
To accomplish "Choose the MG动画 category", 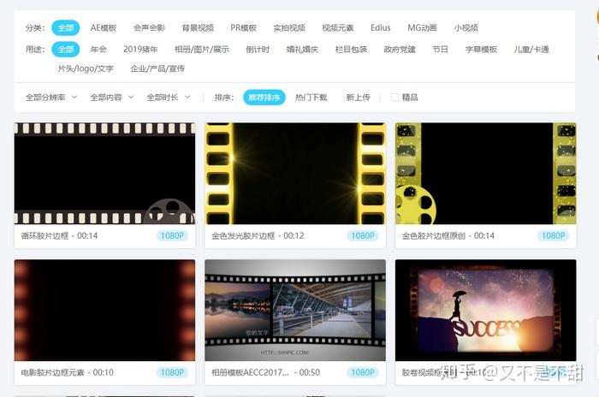I will (x=422, y=28).
